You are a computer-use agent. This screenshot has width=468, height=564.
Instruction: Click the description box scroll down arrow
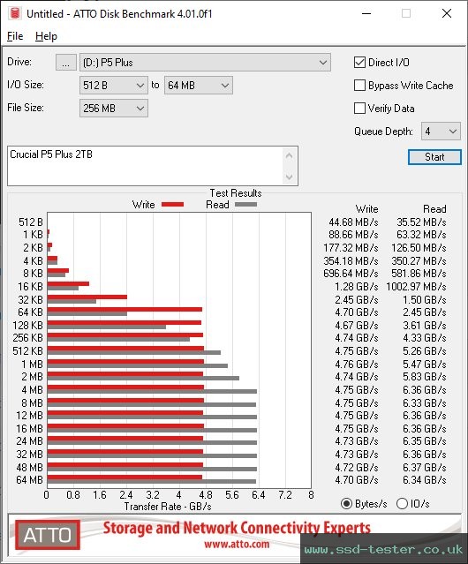[x=290, y=177]
